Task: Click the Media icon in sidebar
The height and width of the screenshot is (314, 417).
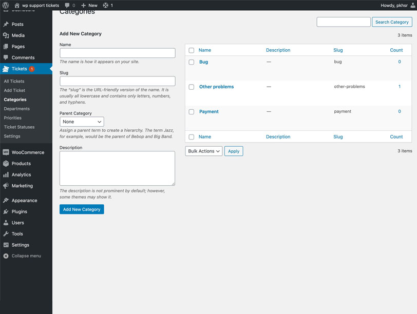Action: tap(6, 35)
